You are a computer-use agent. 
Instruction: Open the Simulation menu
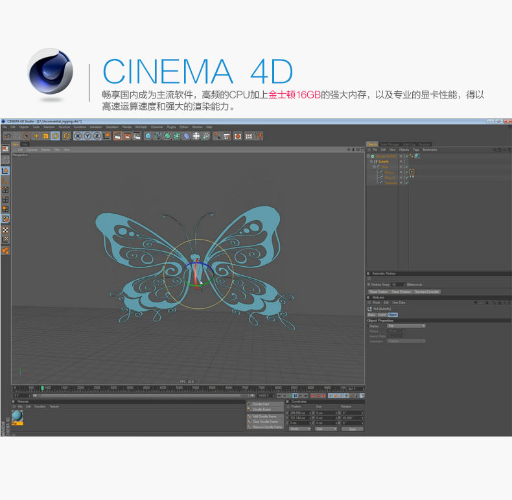pyautogui.click(x=112, y=127)
